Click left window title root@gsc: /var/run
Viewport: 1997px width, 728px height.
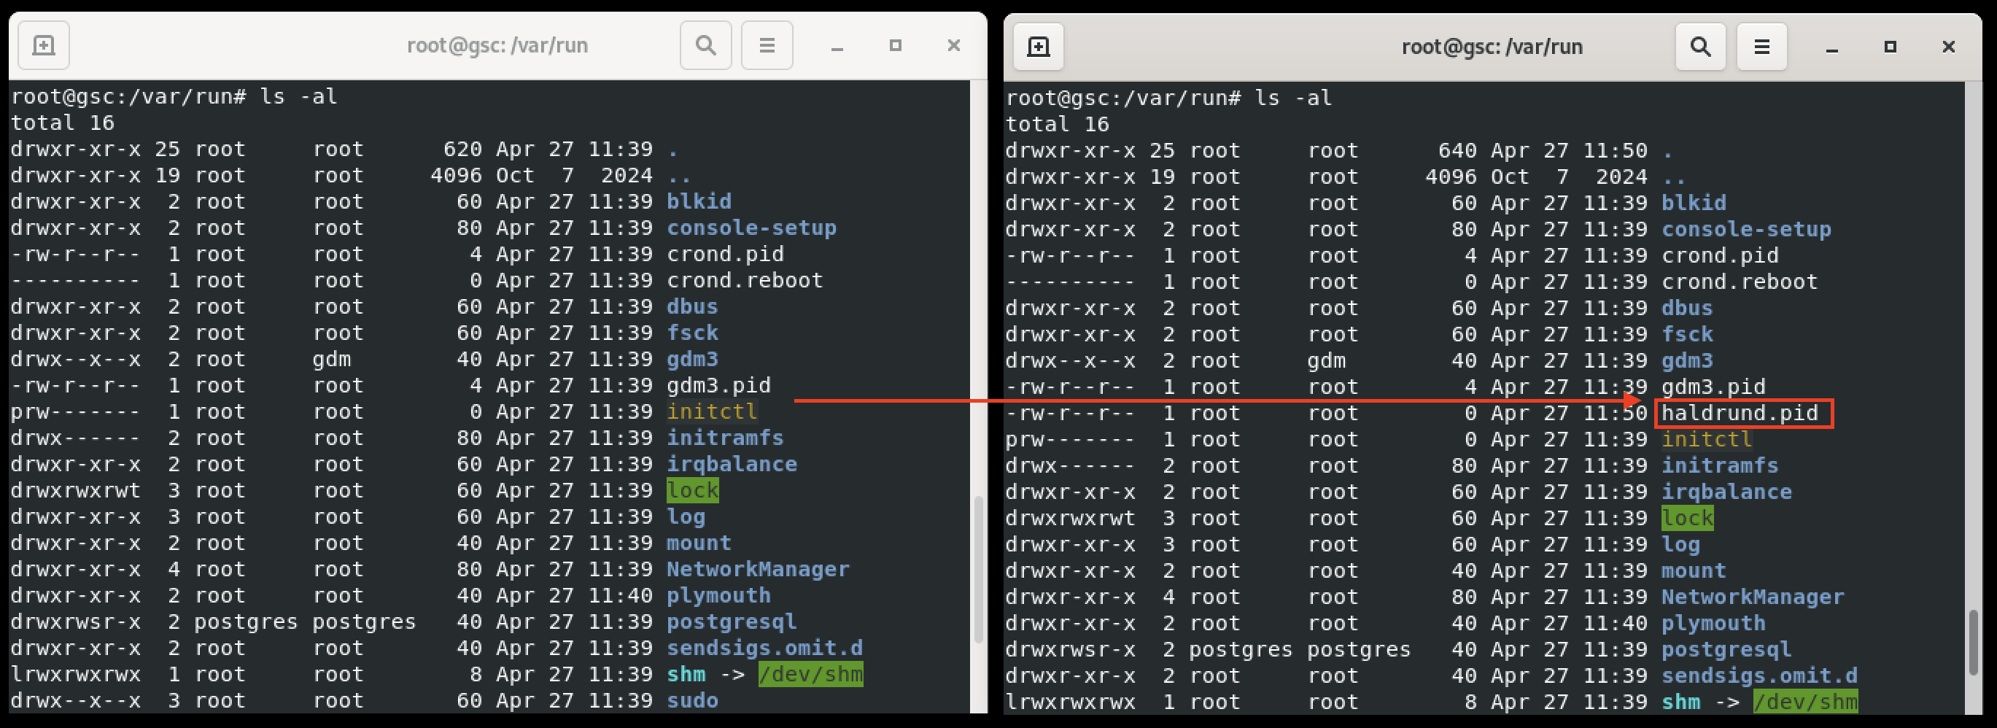coord(497,46)
